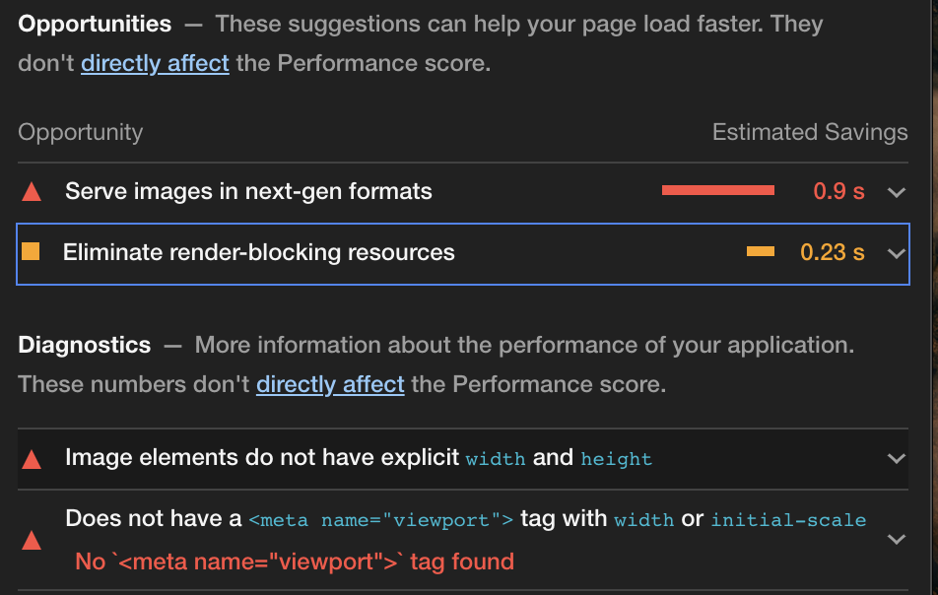Click the 'Estimated Savings' column header
The width and height of the screenshot is (938, 595).
click(810, 132)
